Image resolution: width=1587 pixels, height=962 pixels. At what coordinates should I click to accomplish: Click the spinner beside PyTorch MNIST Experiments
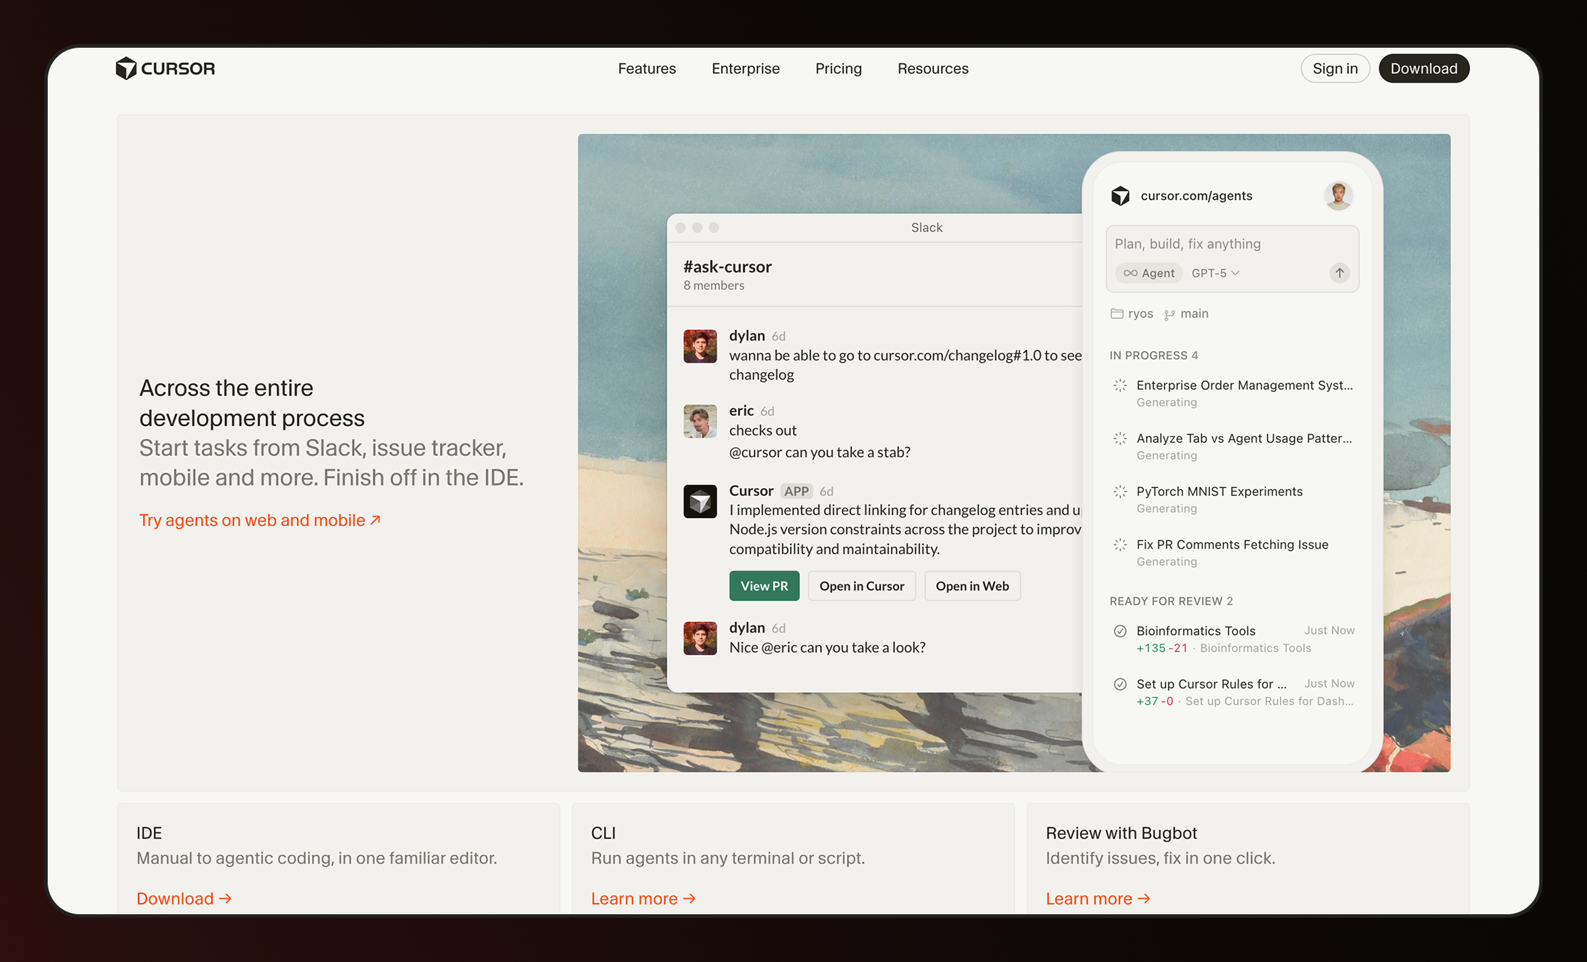(x=1120, y=492)
